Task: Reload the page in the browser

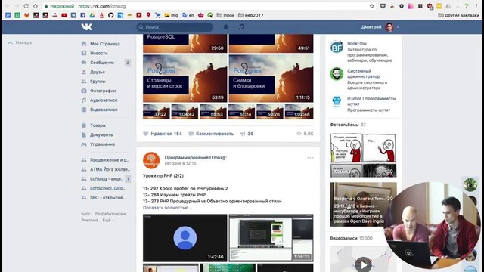Action: pyautogui.click(x=26, y=6)
